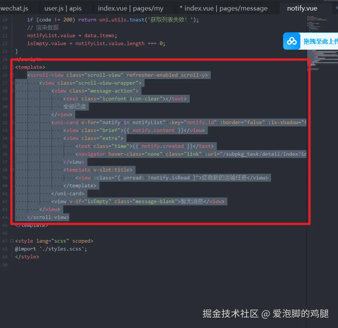The width and height of the screenshot is (338, 328).
Task: Click the 'refresher-enabled' attribute
Action: [x=152, y=75]
